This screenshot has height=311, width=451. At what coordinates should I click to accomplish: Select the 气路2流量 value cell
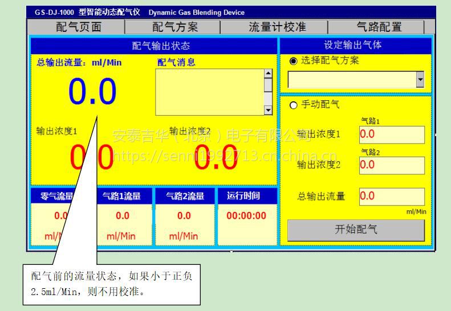[184, 216]
